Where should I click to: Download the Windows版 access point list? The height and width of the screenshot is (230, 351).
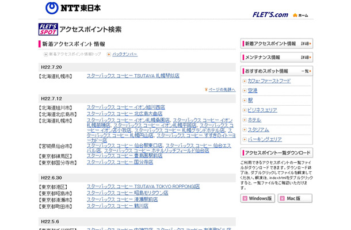(258, 198)
